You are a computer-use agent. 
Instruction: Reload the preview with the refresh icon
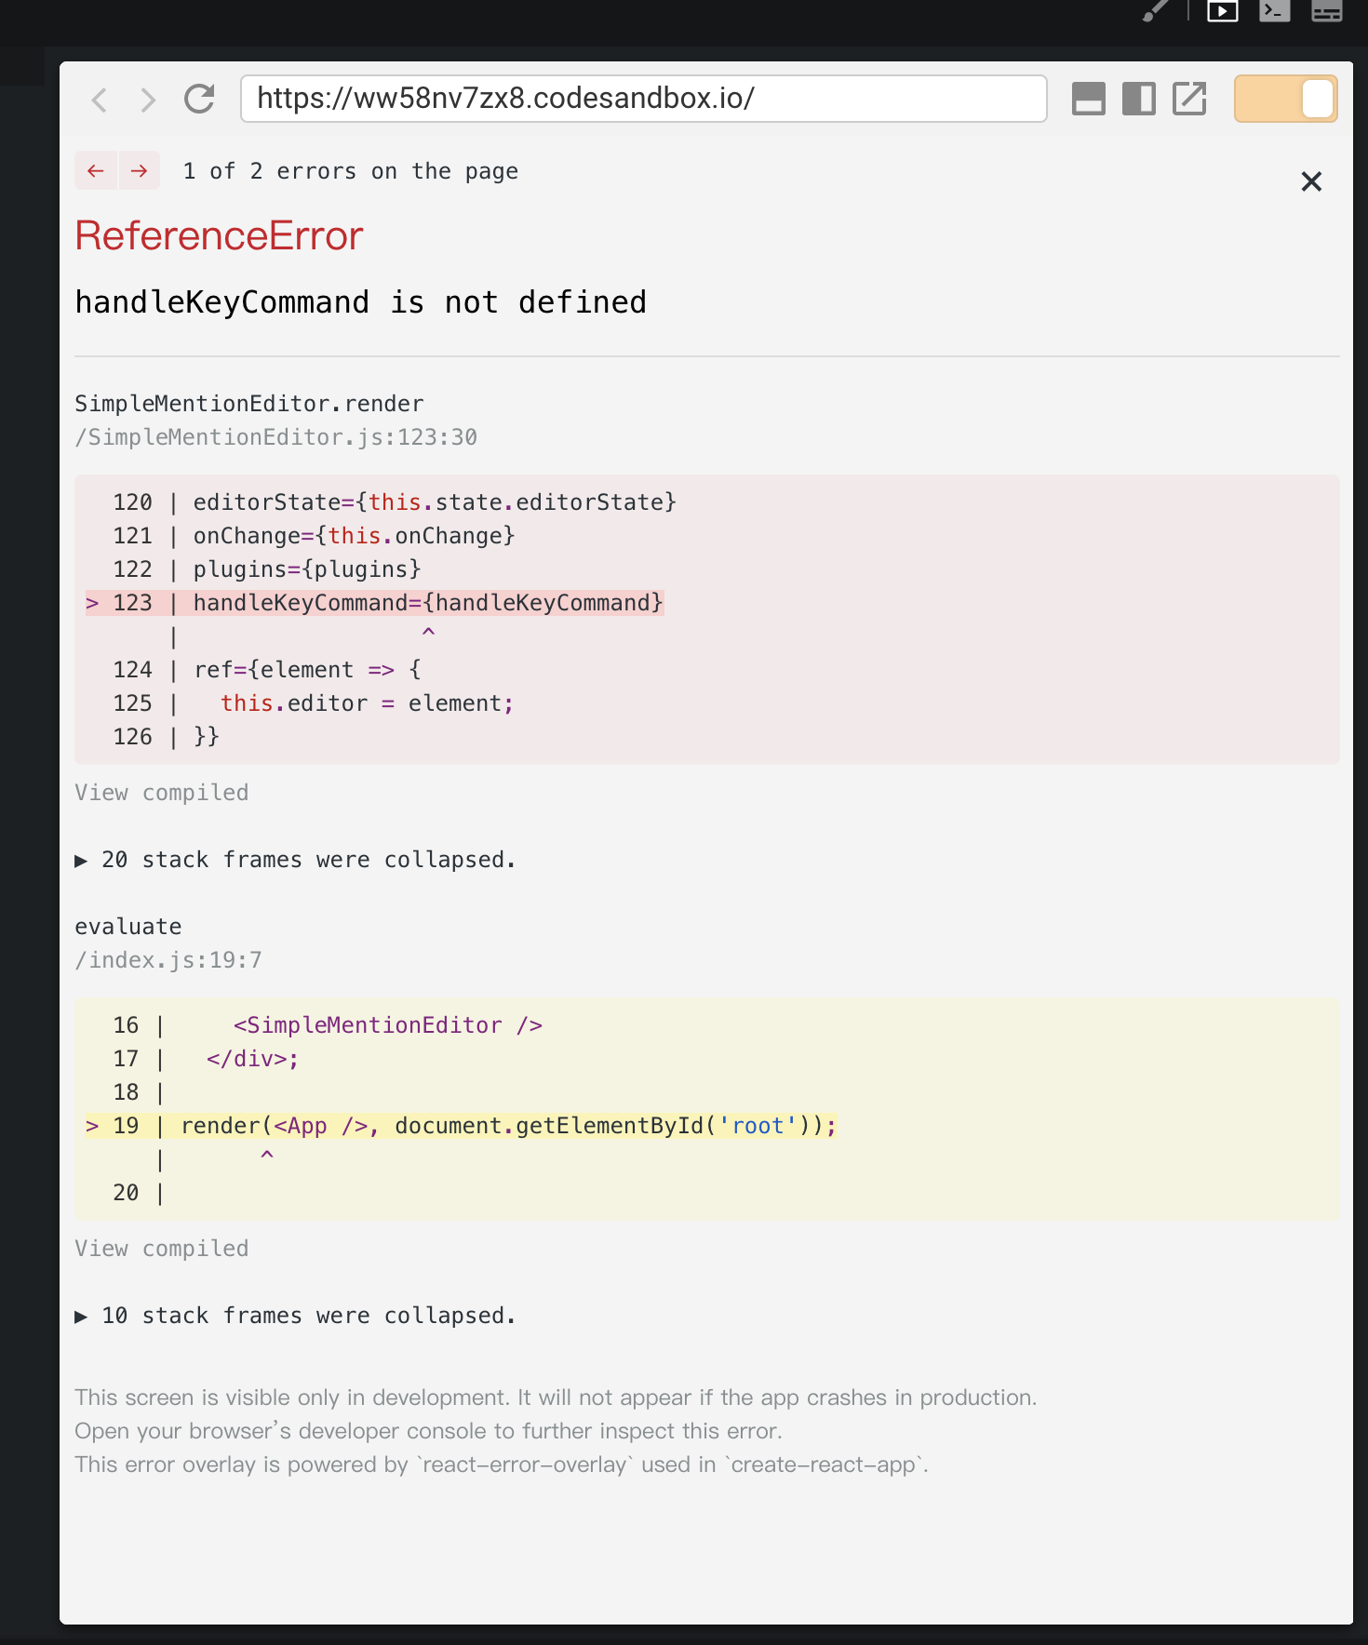[x=201, y=99]
